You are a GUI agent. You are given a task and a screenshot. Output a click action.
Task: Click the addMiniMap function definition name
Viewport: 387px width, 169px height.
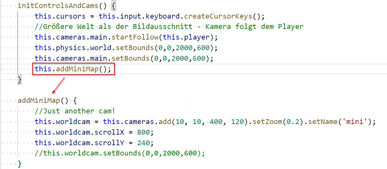pyautogui.click(x=39, y=101)
